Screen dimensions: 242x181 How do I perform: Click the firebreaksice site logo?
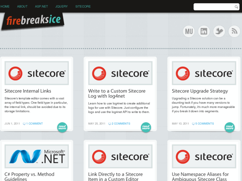(33, 21)
